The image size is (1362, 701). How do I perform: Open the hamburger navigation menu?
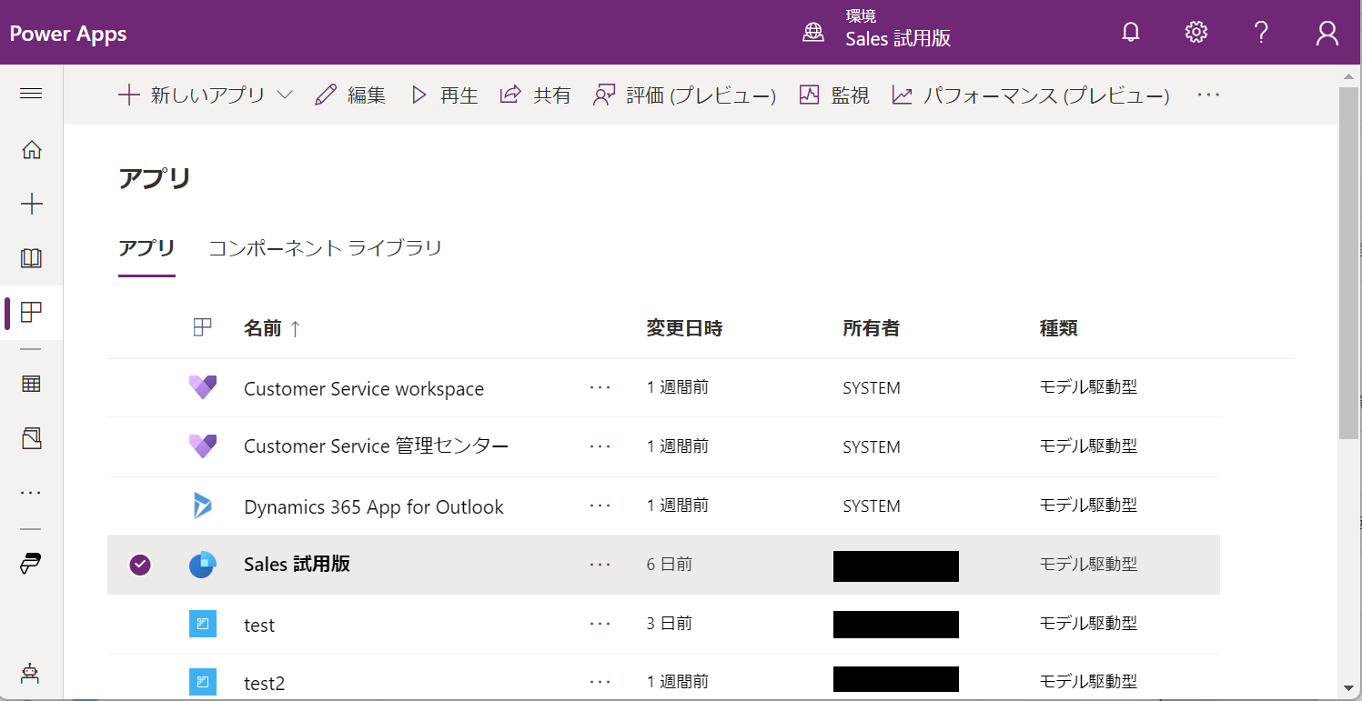[31, 94]
